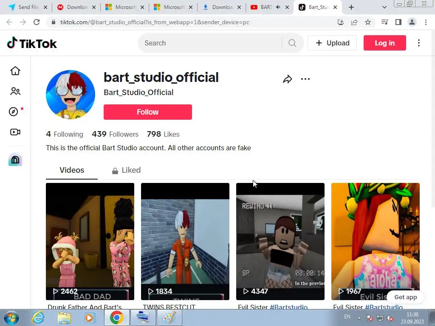
Task: Click the For You home sidebar icon
Action: coord(15,71)
